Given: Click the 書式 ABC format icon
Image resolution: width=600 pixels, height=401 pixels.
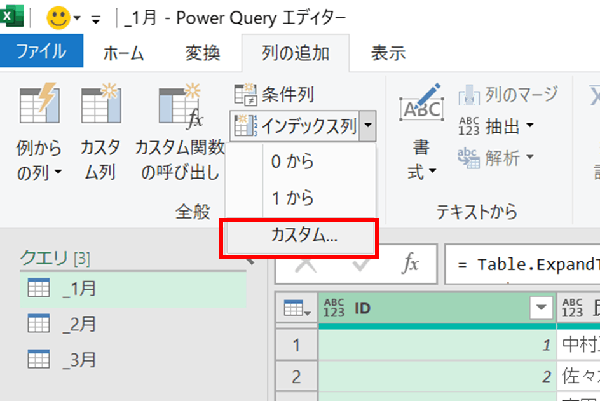Looking at the screenshot, I should pyautogui.click(x=421, y=103).
